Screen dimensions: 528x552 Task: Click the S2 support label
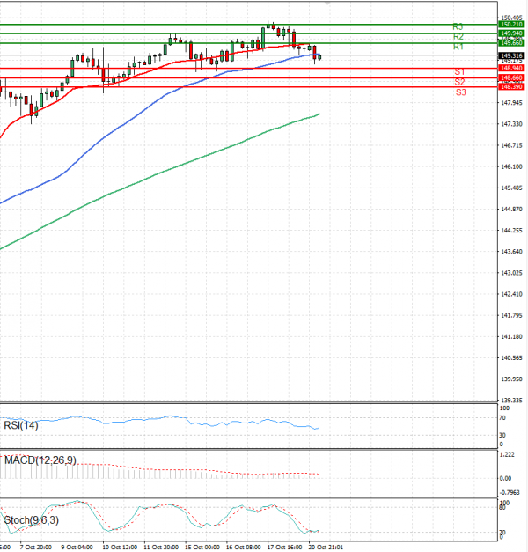click(459, 82)
